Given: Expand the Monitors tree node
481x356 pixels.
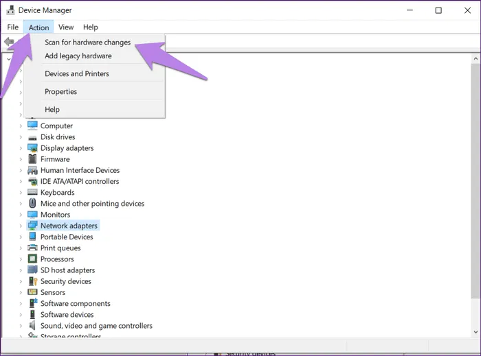Looking at the screenshot, I should click(x=21, y=215).
